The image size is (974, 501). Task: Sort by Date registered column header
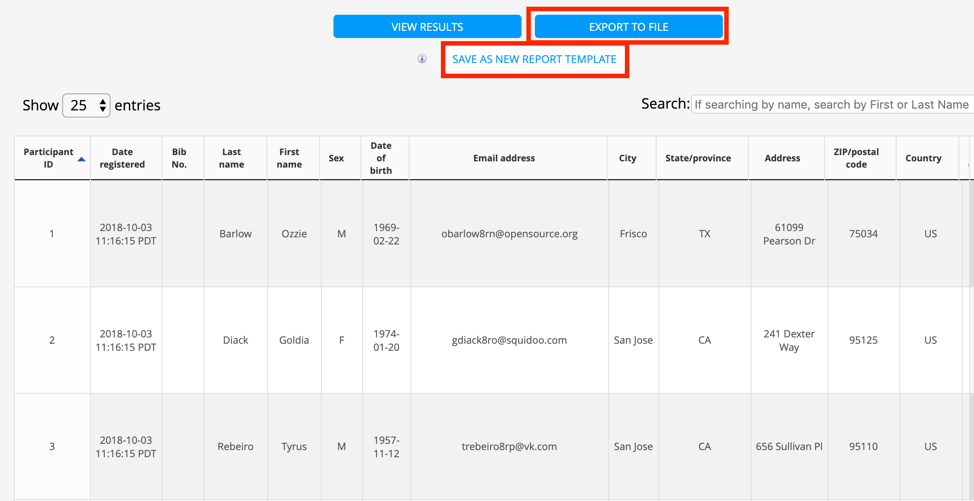122,158
